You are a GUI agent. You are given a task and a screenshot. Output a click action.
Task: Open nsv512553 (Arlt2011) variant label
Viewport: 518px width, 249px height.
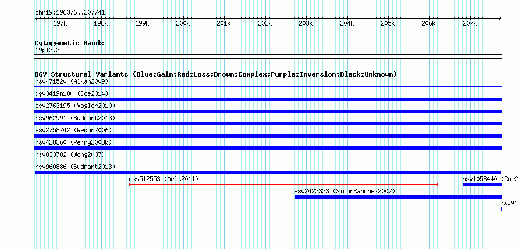[164, 179]
